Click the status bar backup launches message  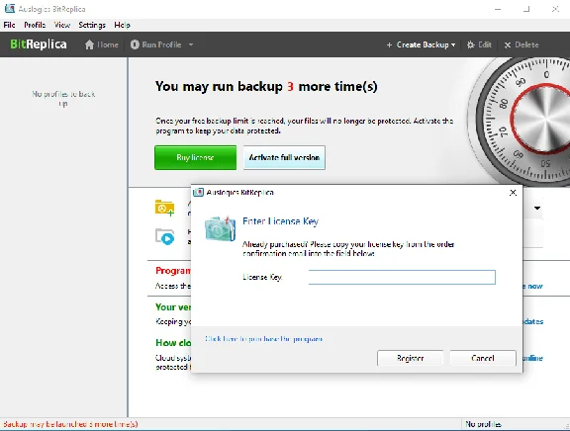point(70,424)
